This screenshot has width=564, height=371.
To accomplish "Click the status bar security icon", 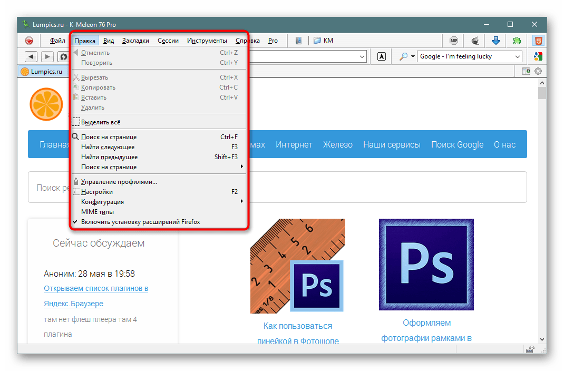I will pos(530,349).
